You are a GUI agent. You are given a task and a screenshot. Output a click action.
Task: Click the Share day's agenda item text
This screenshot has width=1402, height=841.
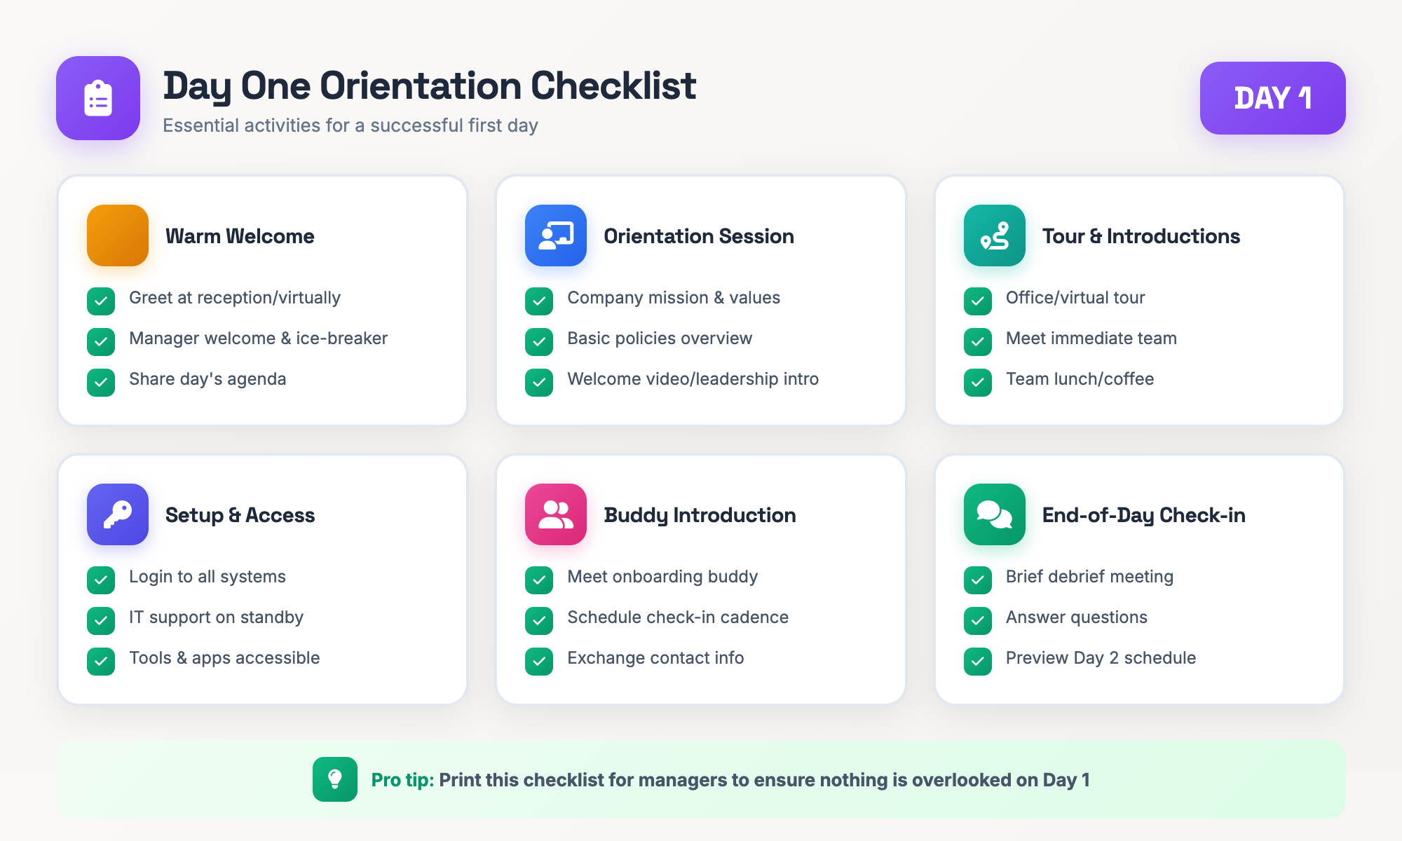coord(207,379)
